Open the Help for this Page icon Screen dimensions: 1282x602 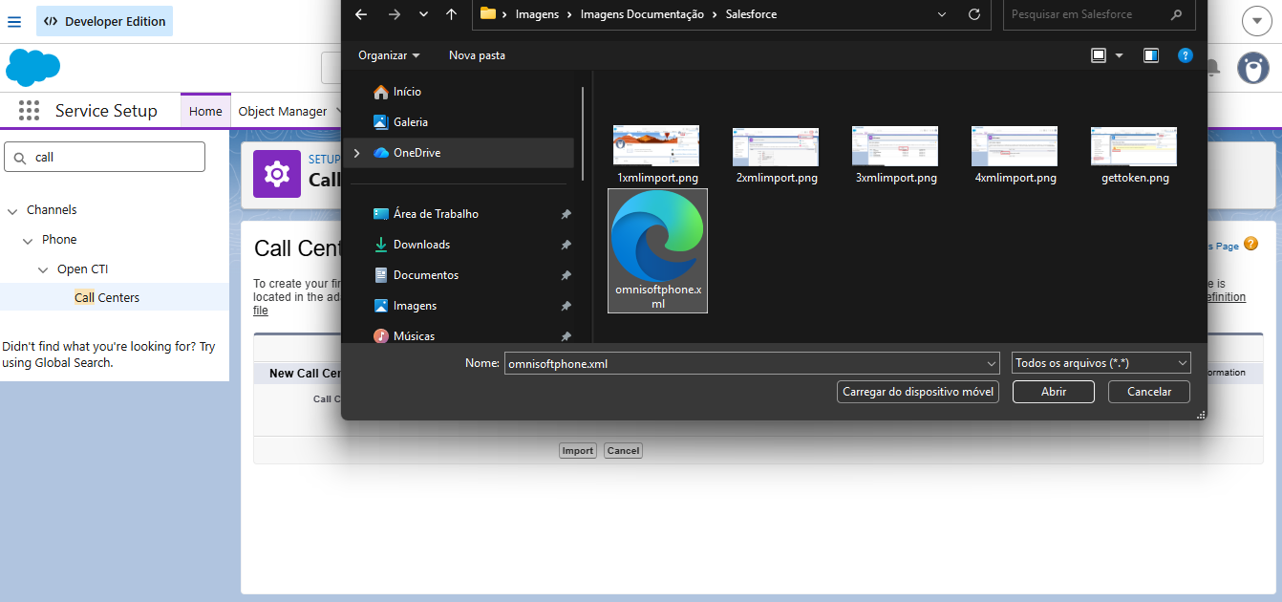1250,245
